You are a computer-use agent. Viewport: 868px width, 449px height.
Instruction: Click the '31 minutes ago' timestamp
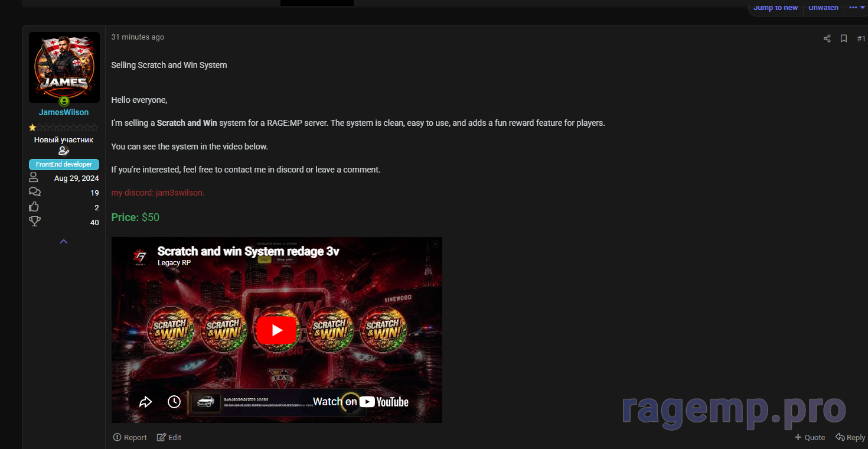[x=138, y=37]
